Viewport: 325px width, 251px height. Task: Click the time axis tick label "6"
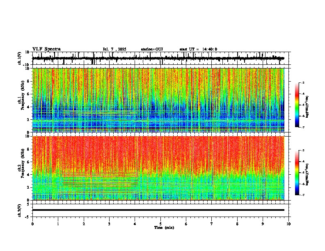pos(186,224)
